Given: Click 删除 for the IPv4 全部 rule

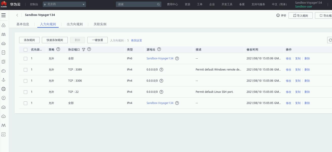Looking at the screenshot, I should tap(307, 103).
